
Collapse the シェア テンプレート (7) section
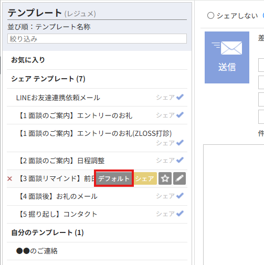click(48, 79)
